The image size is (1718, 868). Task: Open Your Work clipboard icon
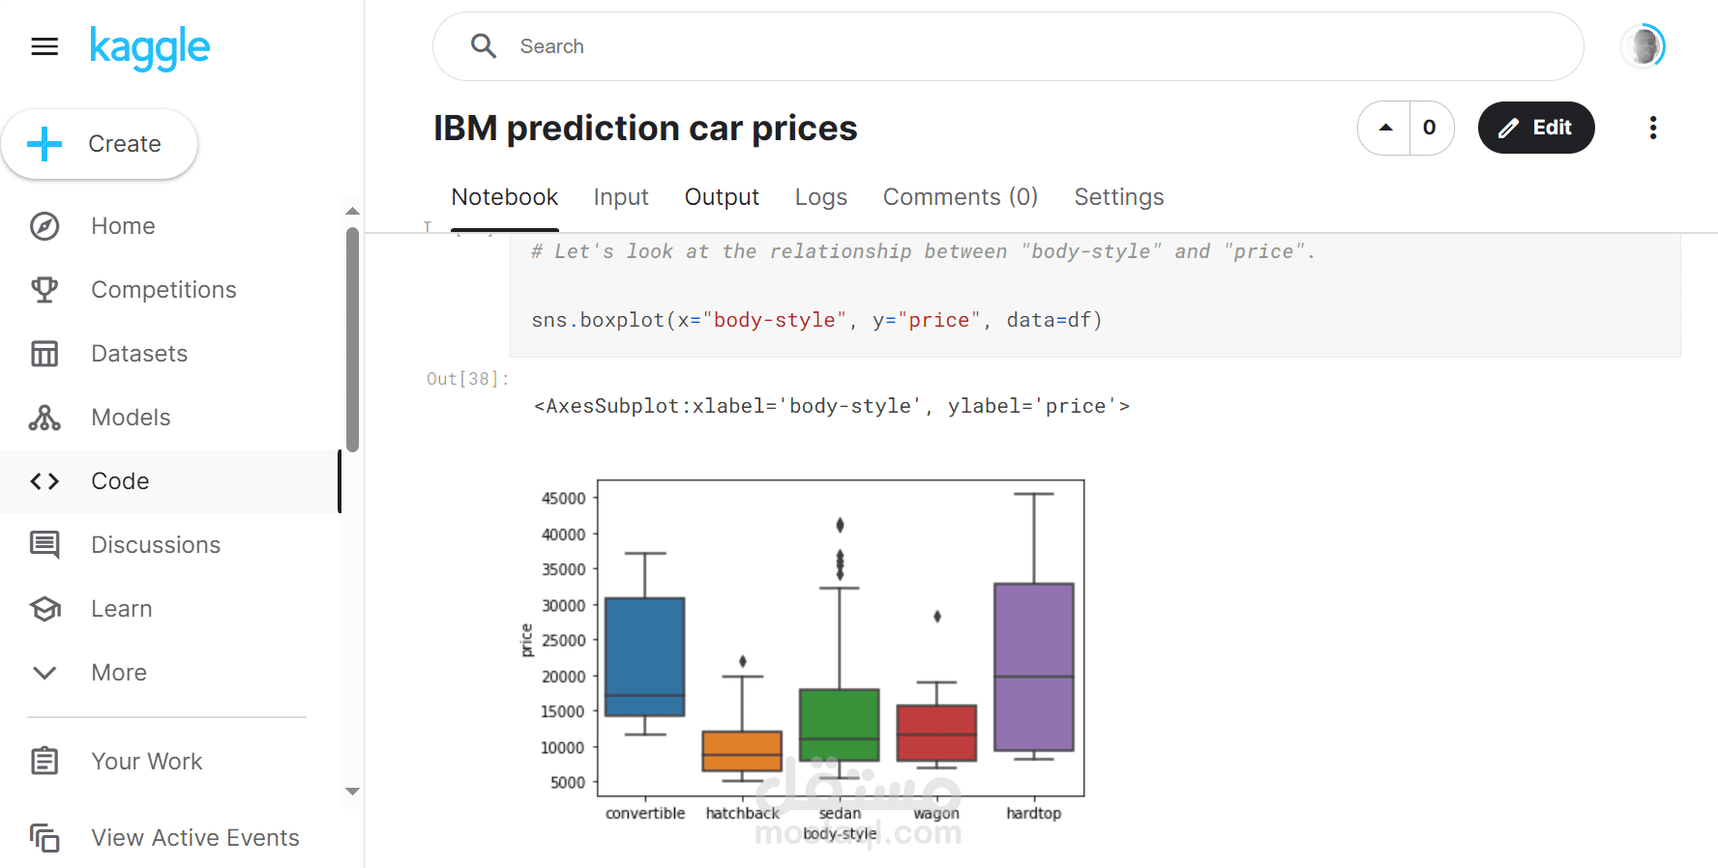(x=44, y=762)
